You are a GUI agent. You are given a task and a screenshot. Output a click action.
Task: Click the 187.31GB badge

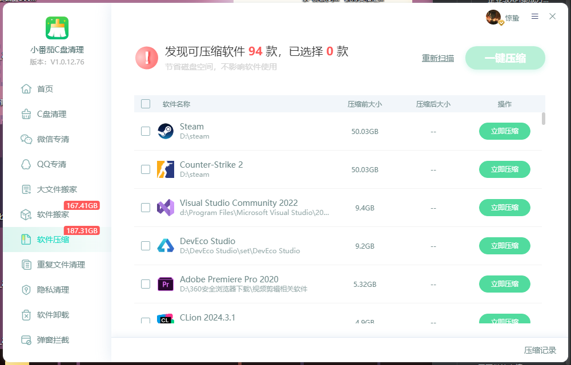pyautogui.click(x=82, y=230)
